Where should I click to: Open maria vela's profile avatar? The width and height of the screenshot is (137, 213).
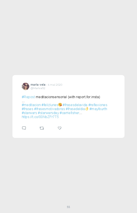pyautogui.click(x=26, y=86)
